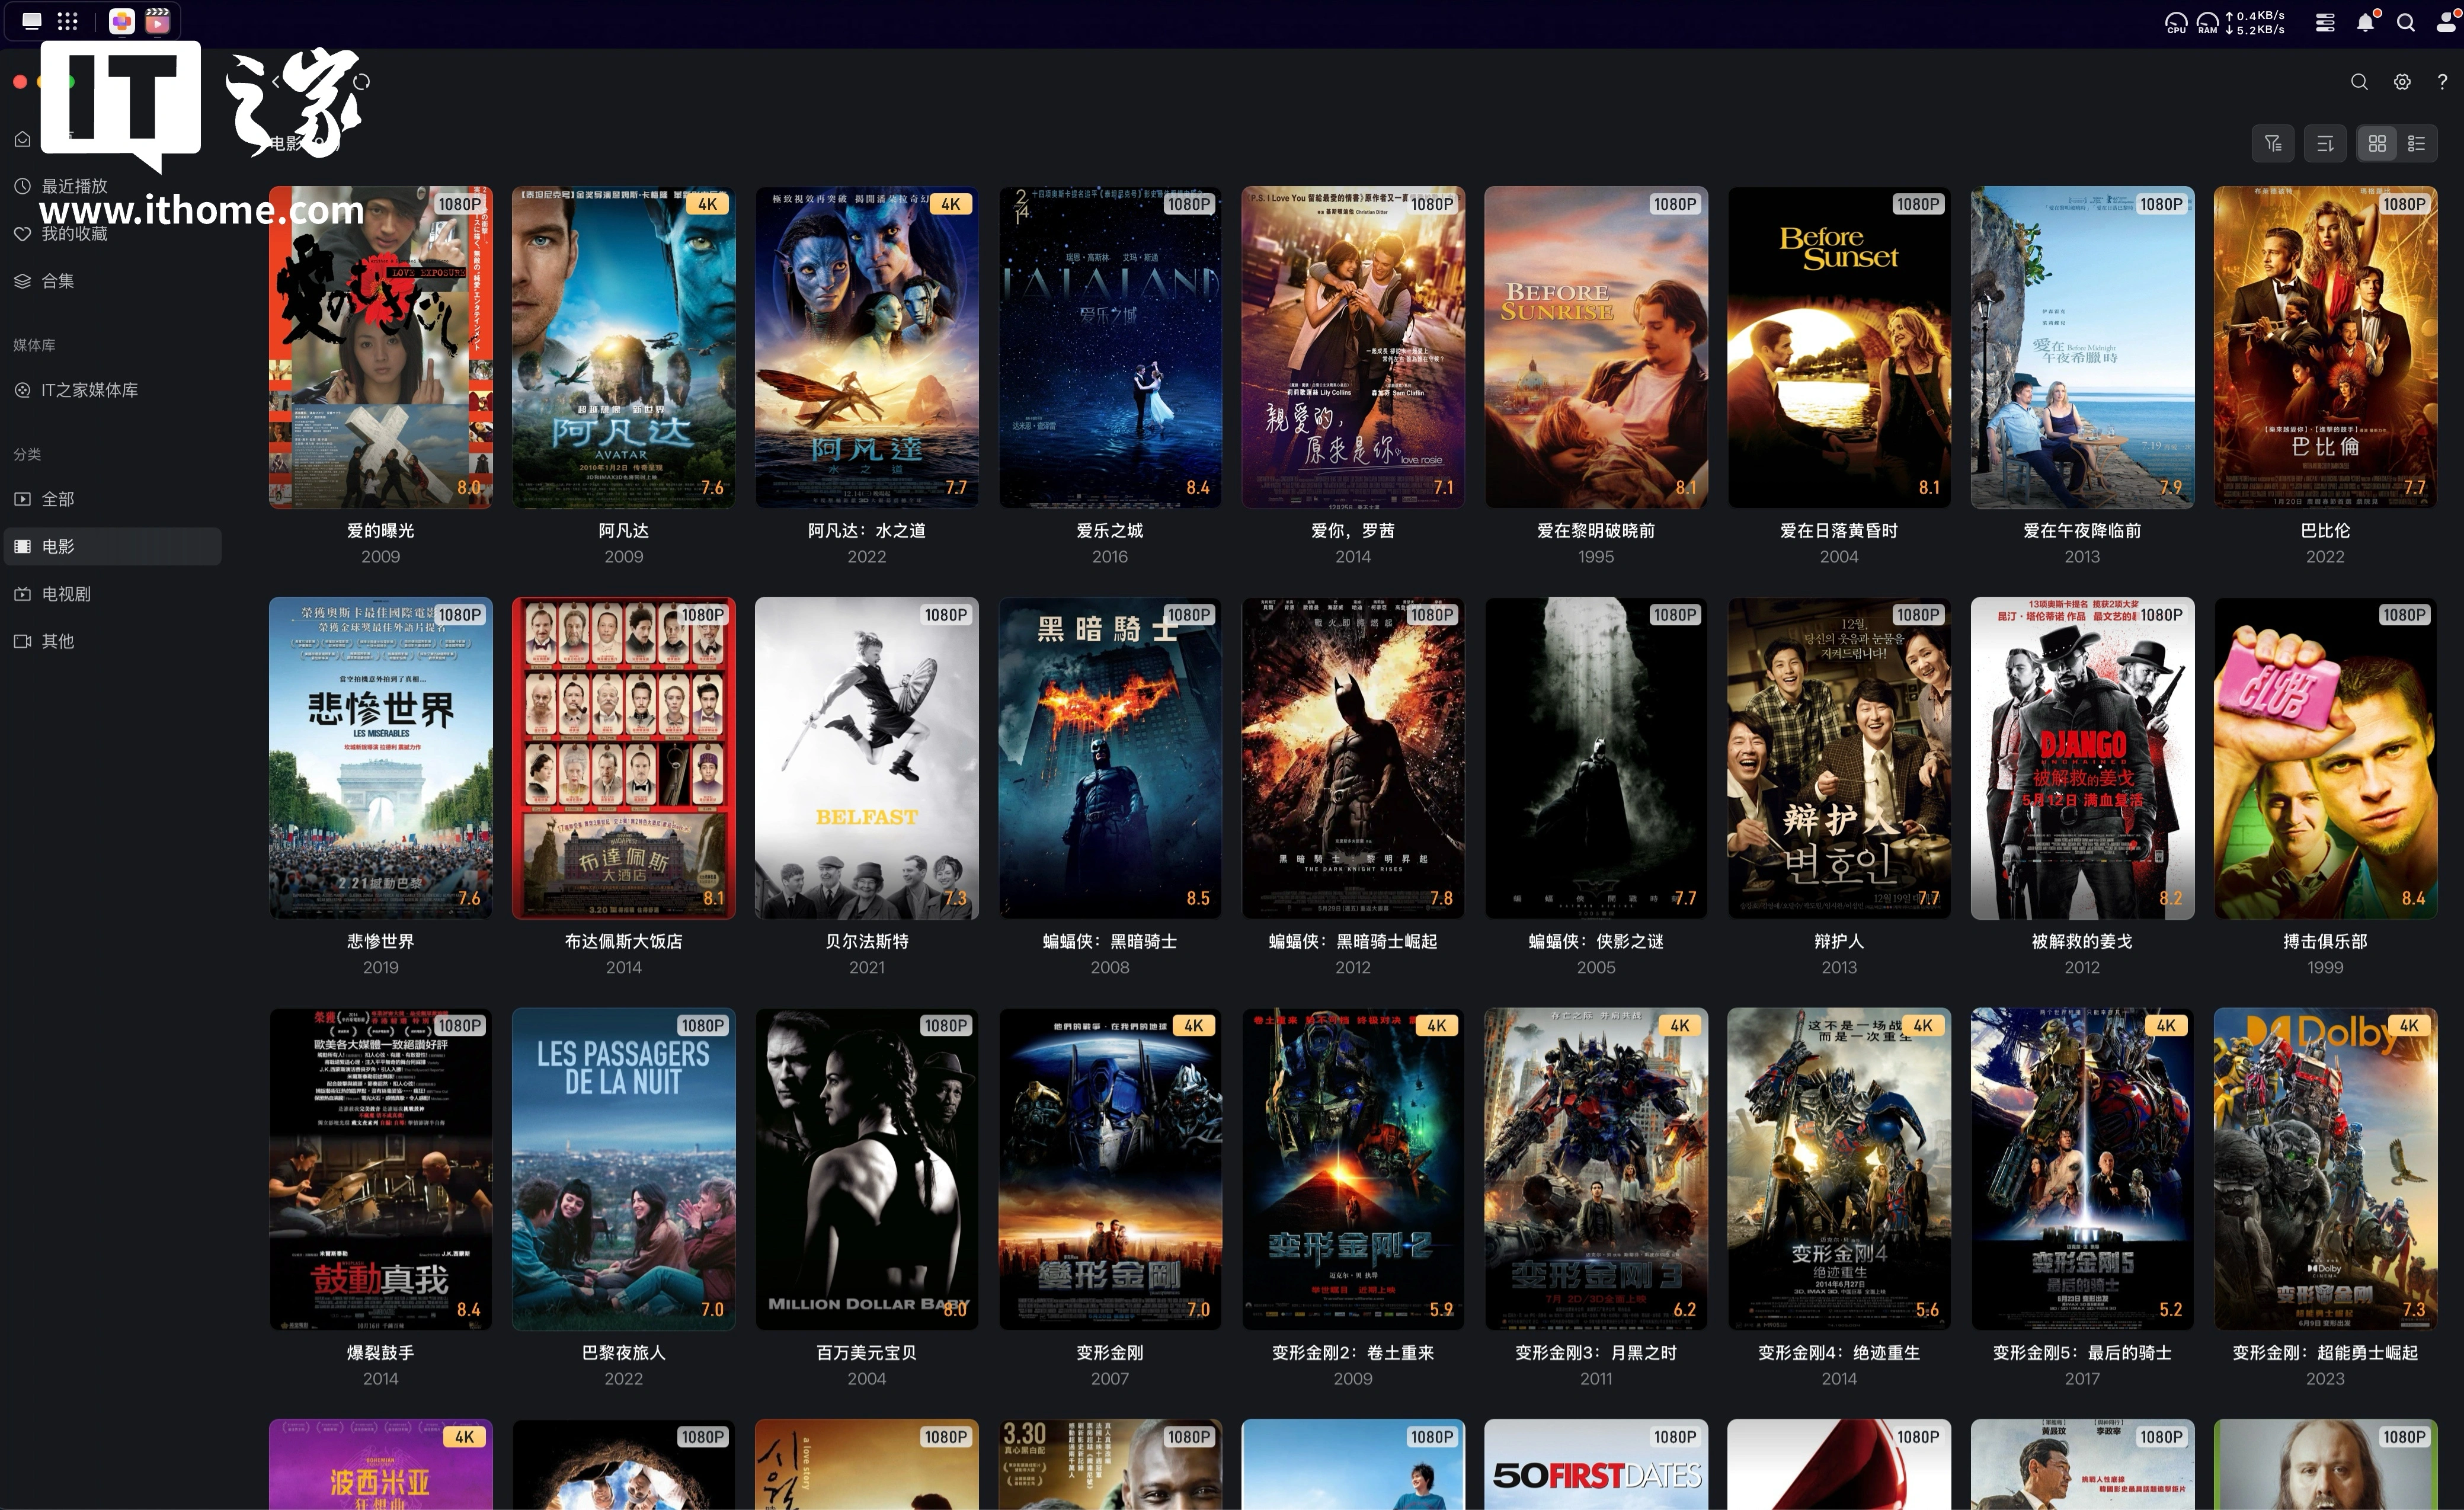The image size is (2464, 1510).
Task: Show the CPU usage monitor
Action: pyautogui.click(x=2176, y=22)
